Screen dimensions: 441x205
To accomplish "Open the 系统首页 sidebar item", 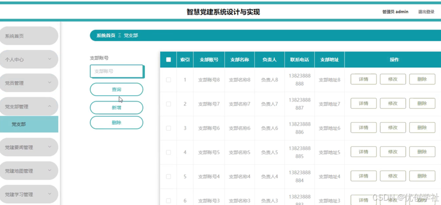I will click(29, 36).
